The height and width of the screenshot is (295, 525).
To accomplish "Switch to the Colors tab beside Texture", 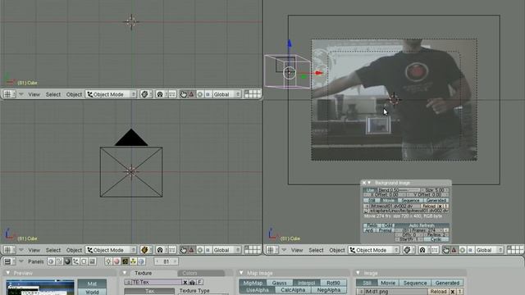I will pos(201,273).
